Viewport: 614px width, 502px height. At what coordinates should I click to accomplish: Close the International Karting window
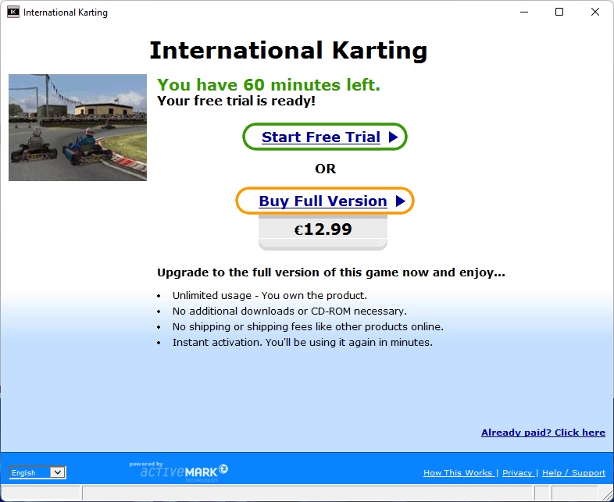(595, 12)
